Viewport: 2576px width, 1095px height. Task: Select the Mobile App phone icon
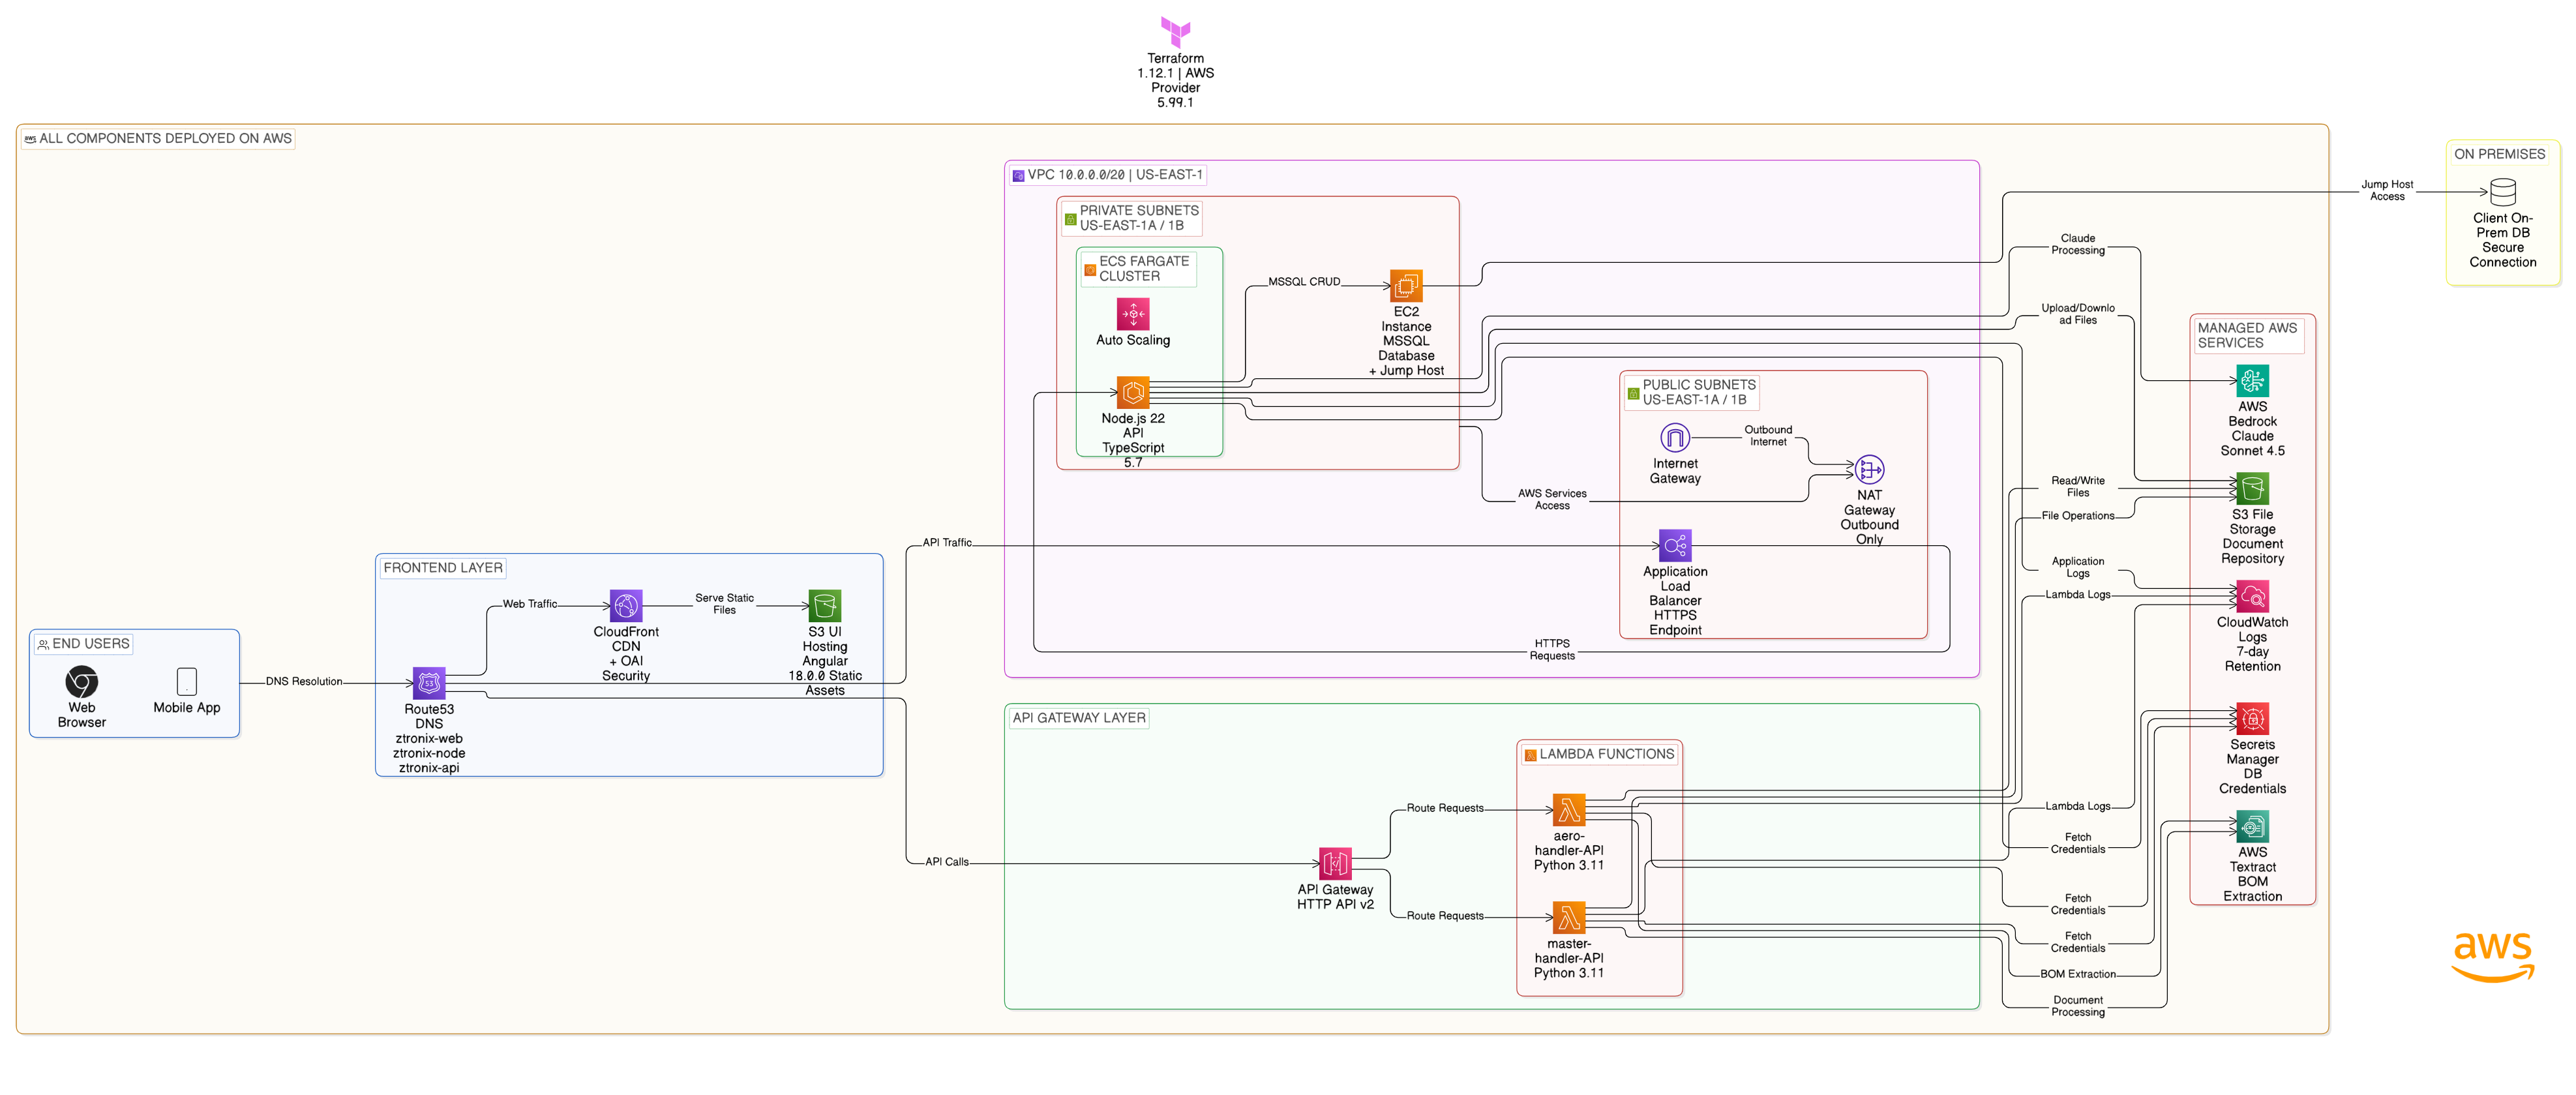(x=187, y=681)
